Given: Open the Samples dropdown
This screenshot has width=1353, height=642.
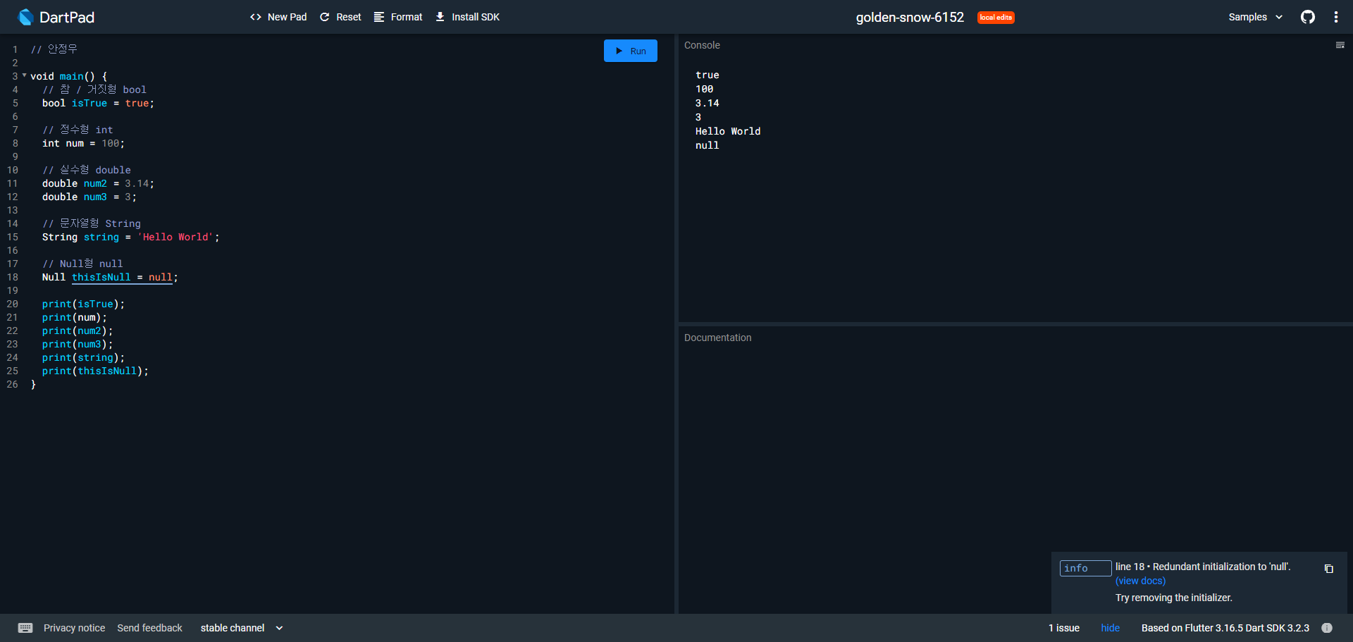Looking at the screenshot, I should click(x=1256, y=17).
